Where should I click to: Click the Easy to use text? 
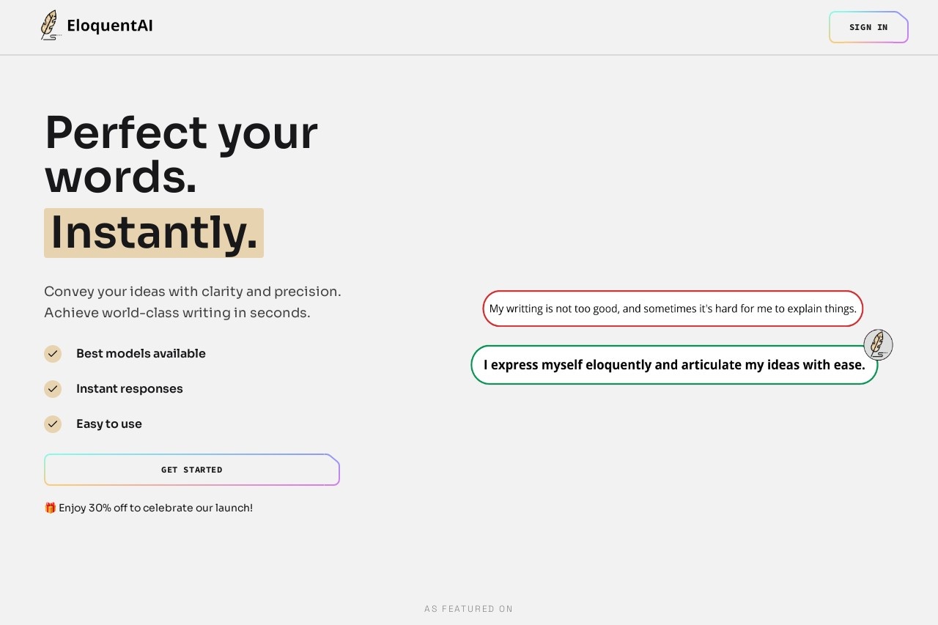point(109,424)
